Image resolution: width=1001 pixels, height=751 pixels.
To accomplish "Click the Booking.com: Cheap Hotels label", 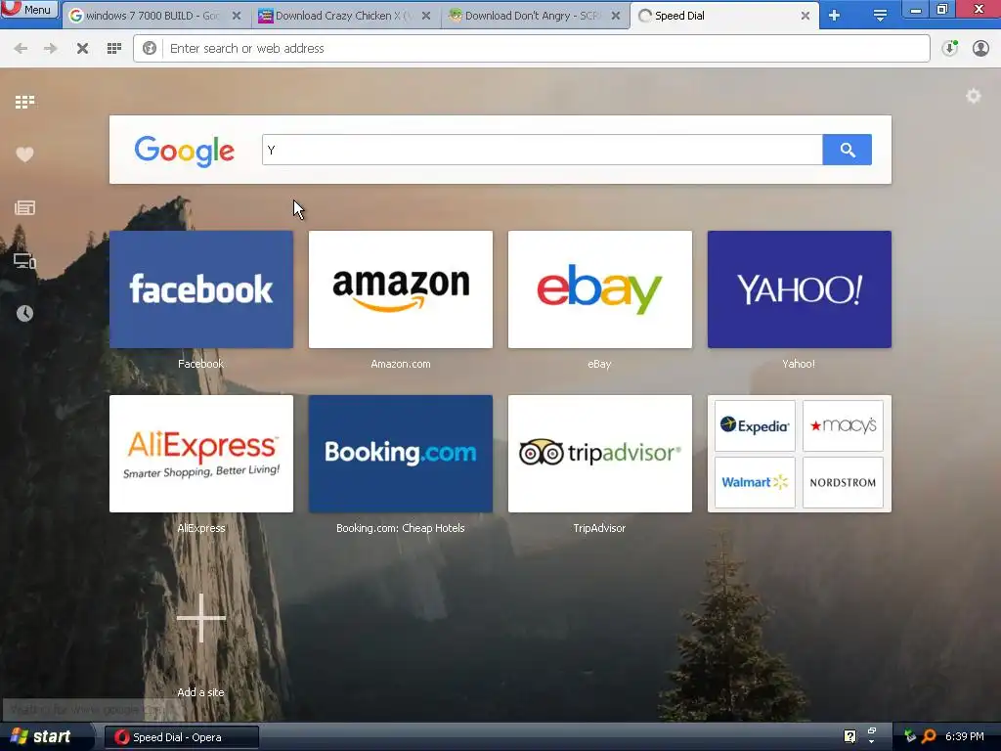I will (400, 528).
